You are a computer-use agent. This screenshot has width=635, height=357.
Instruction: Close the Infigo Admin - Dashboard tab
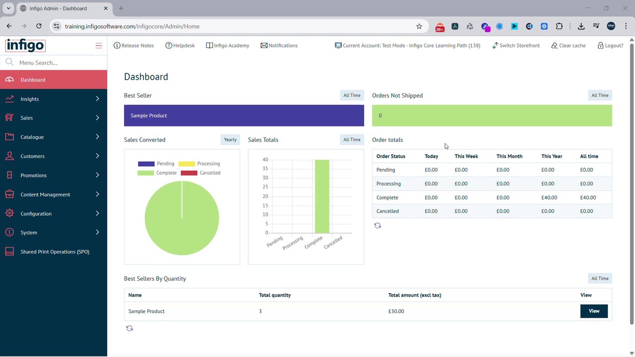click(x=105, y=8)
